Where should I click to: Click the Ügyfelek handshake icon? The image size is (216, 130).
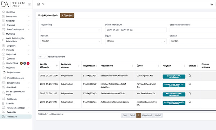(x=4, y=58)
